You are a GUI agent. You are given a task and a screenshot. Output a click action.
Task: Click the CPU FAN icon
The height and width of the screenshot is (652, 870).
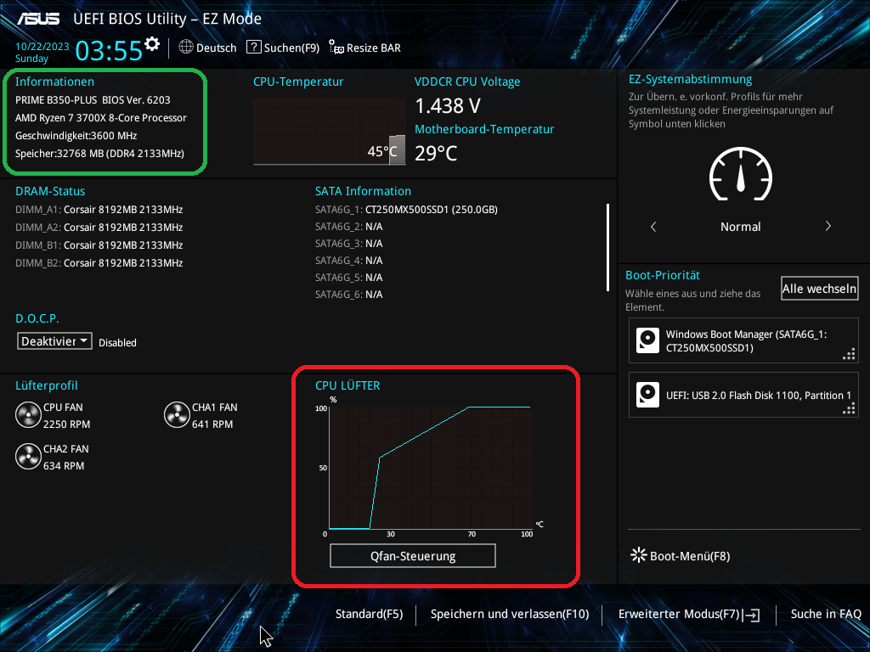(x=28, y=415)
